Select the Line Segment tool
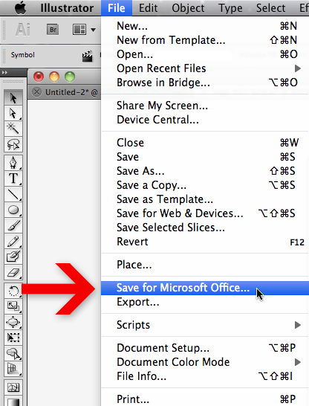The height and width of the screenshot is (406, 309). coord(13,194)
